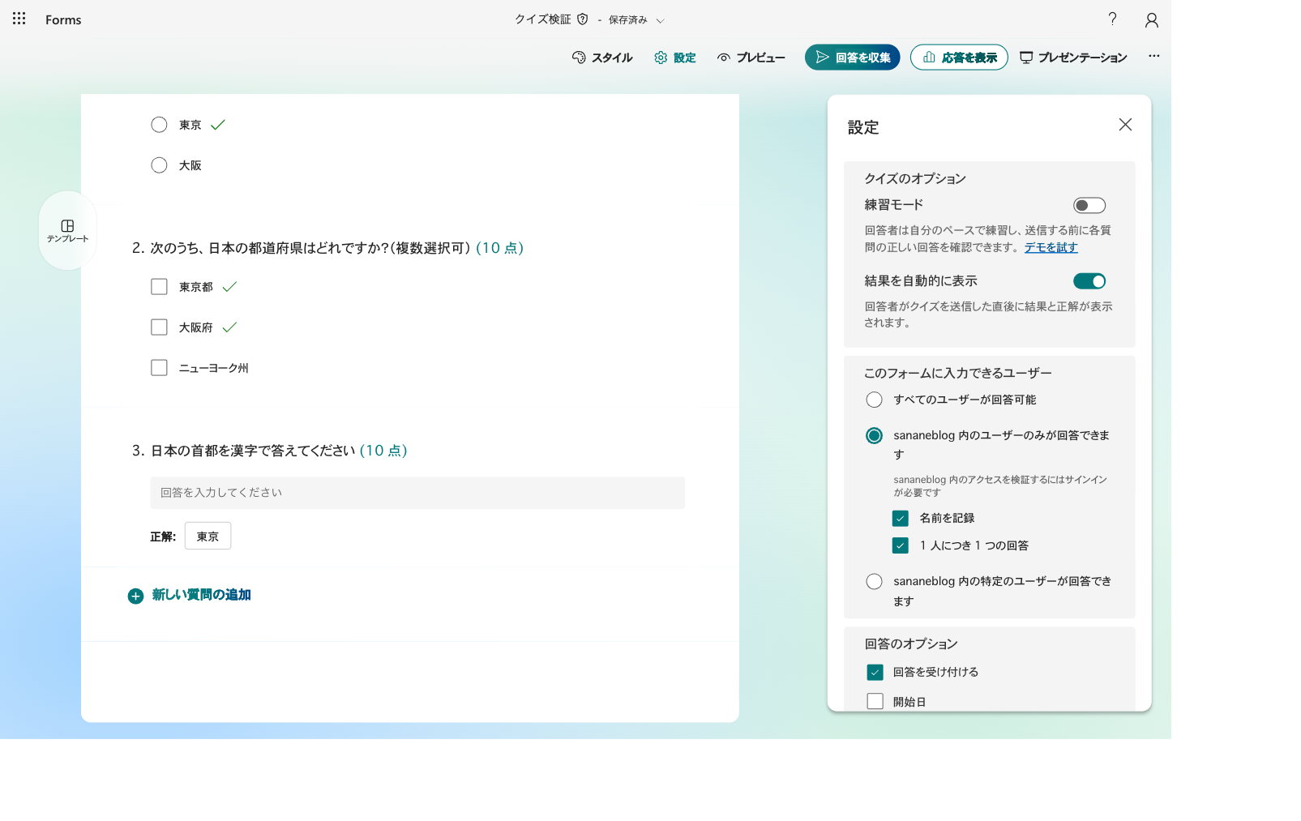This screenshot has width=1301, height=821.
Task: Click the デモを試す link
Action: tap(1051, 247)
